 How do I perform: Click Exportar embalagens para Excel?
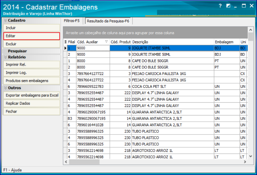pyautogui.click(x=32, y=95)
